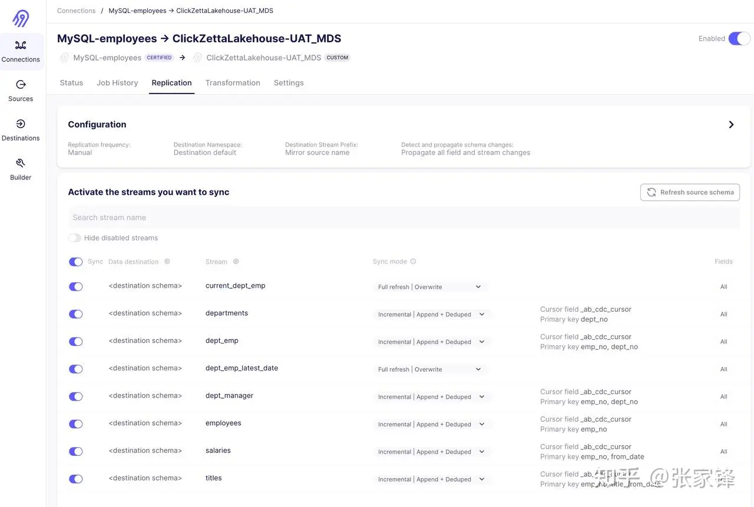Screen dimensions: 754x507
Task: Click the Refresh source schema button
Action: (x=690, y=192)
